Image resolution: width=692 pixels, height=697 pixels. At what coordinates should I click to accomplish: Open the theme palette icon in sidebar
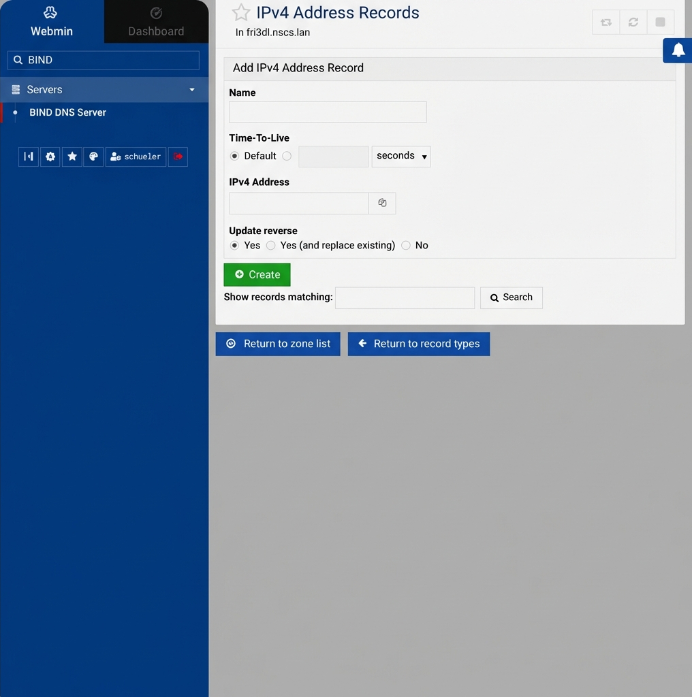[x=93, y=157]
